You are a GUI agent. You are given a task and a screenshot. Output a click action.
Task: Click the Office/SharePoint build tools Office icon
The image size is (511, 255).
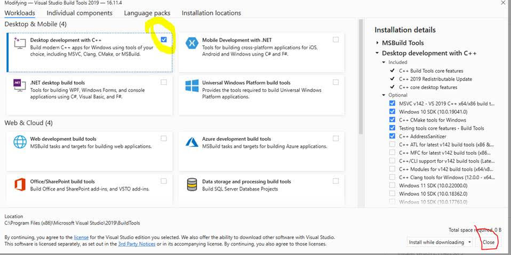click(20, 185)
